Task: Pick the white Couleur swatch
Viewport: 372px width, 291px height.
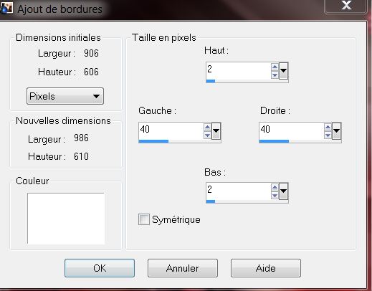Action: pyautogui.click(x=66, y=219)
